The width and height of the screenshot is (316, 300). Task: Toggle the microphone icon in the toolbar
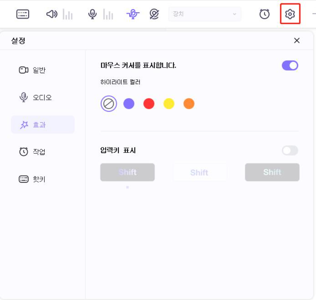pyautogui.click(x=93, y=14)
